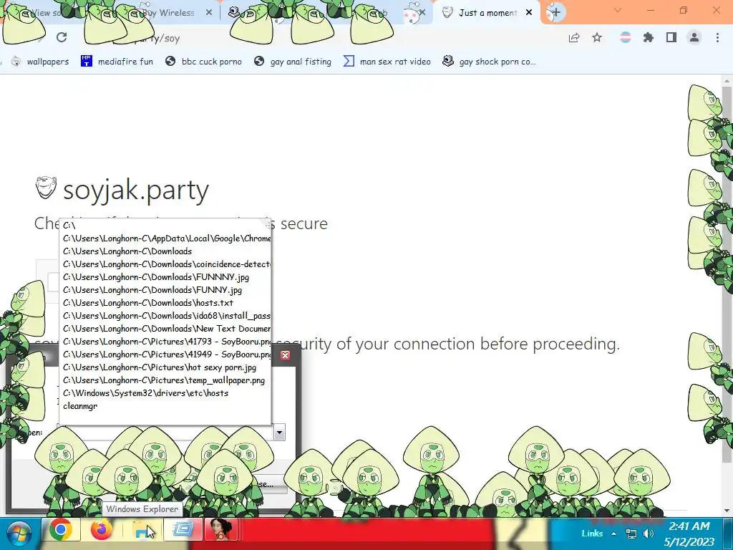
Task: Switch to the View so... tab
Action: click(x=44, y=13)
